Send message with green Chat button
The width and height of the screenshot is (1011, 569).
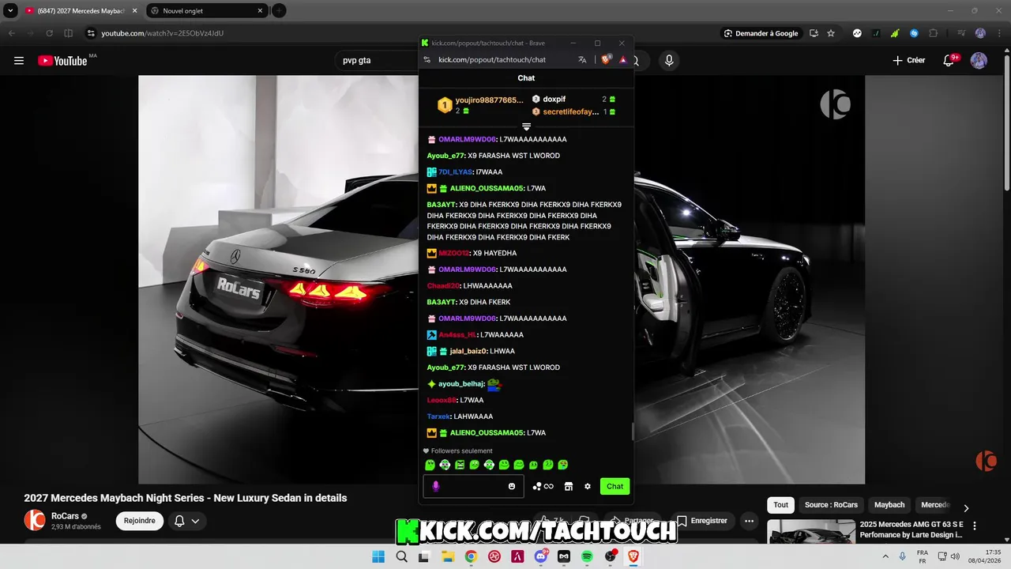coord(614,486)
